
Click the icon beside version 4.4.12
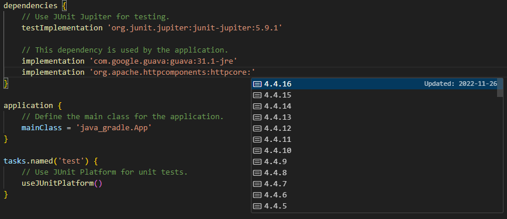[x=257, y=128]
